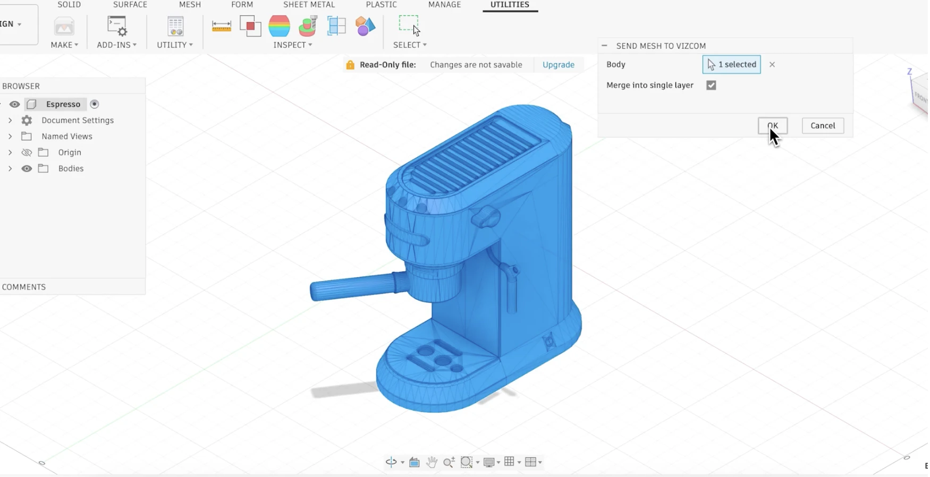Hide the Bodies folder
The height and width of the screenshot is (477, 930).
click(x=27, y=168)
